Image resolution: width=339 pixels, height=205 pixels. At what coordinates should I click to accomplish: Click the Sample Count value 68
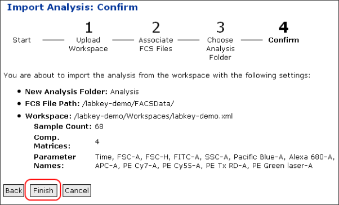point(99,126)
